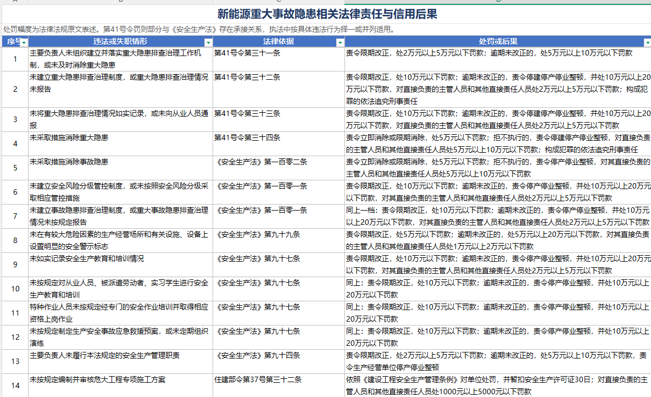Select cell 住建部令第37号第三十二条

(279, 385)
